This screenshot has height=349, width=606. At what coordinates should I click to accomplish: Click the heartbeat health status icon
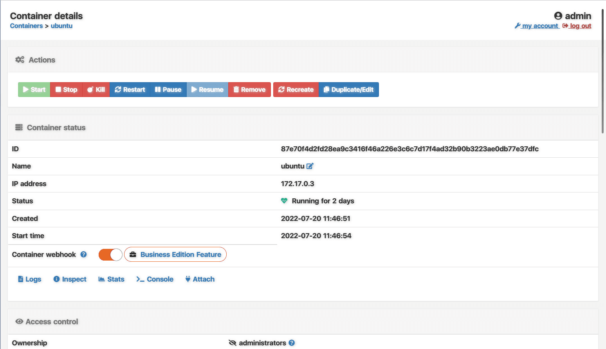pyautogui.click(x=284, y=201)
